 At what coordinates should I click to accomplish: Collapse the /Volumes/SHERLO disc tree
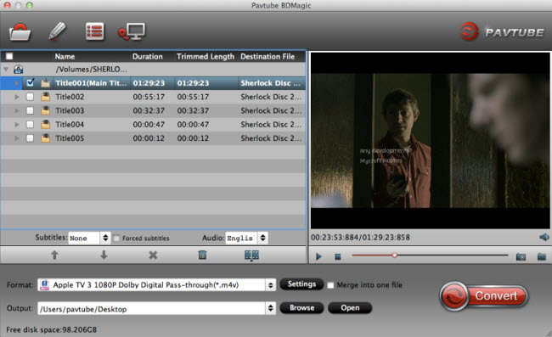pyautogui.click(x=6, y=70)
